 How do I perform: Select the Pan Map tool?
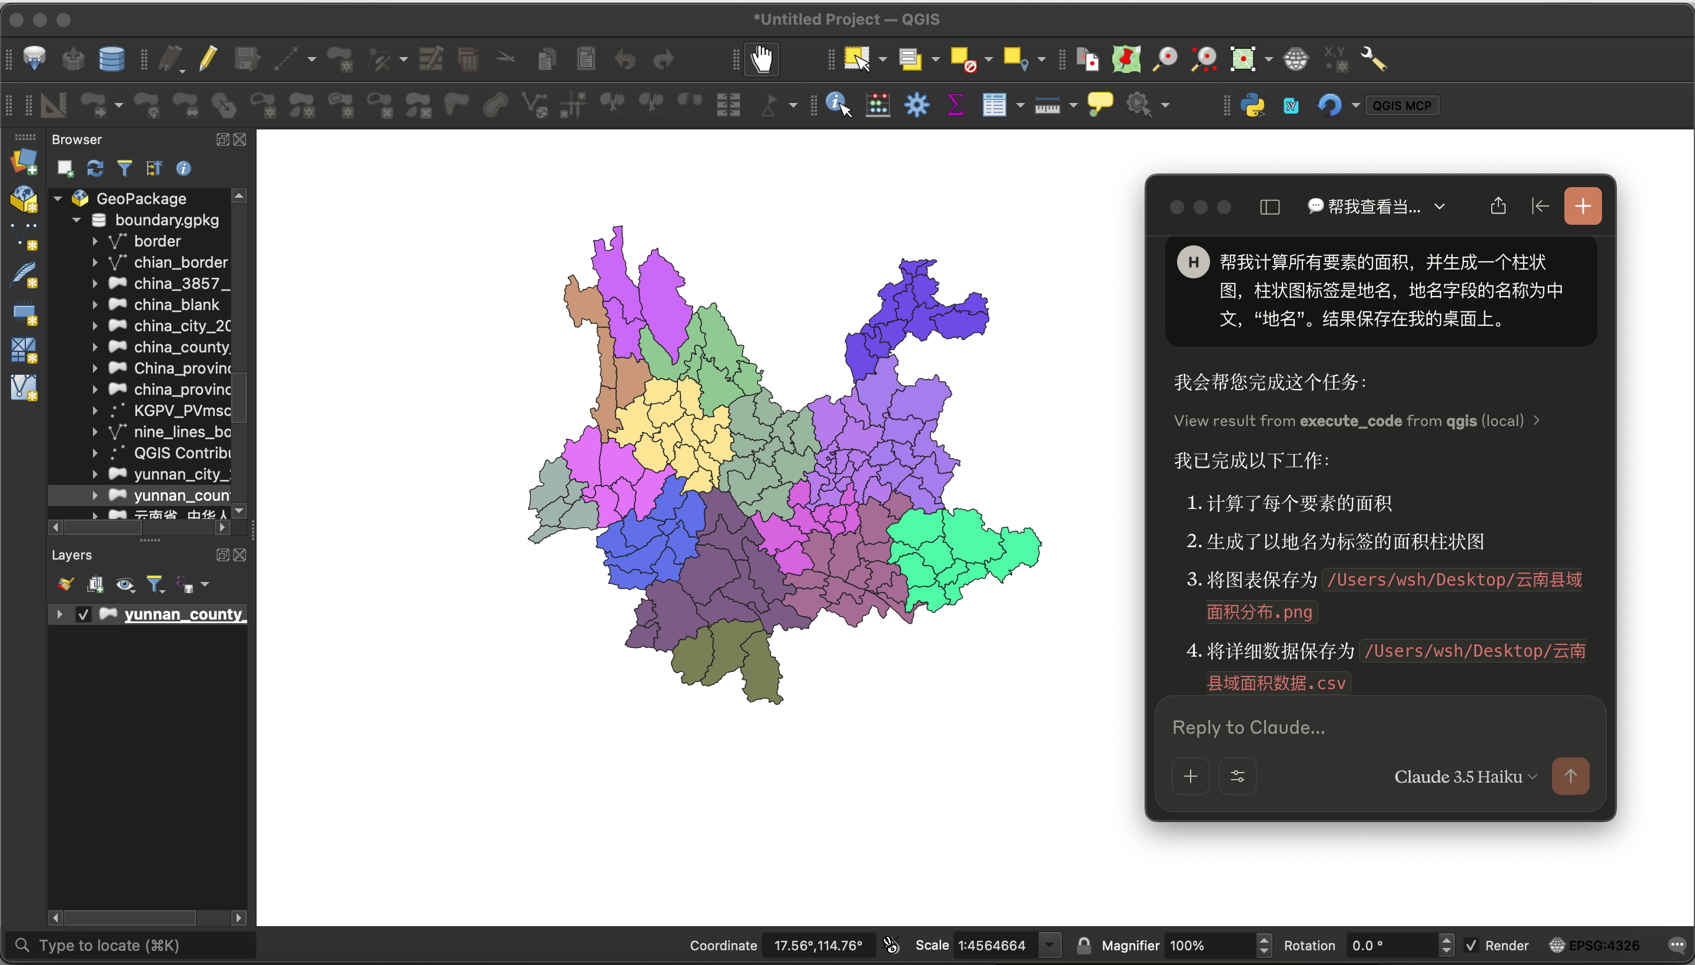click(x=761, y=59)
